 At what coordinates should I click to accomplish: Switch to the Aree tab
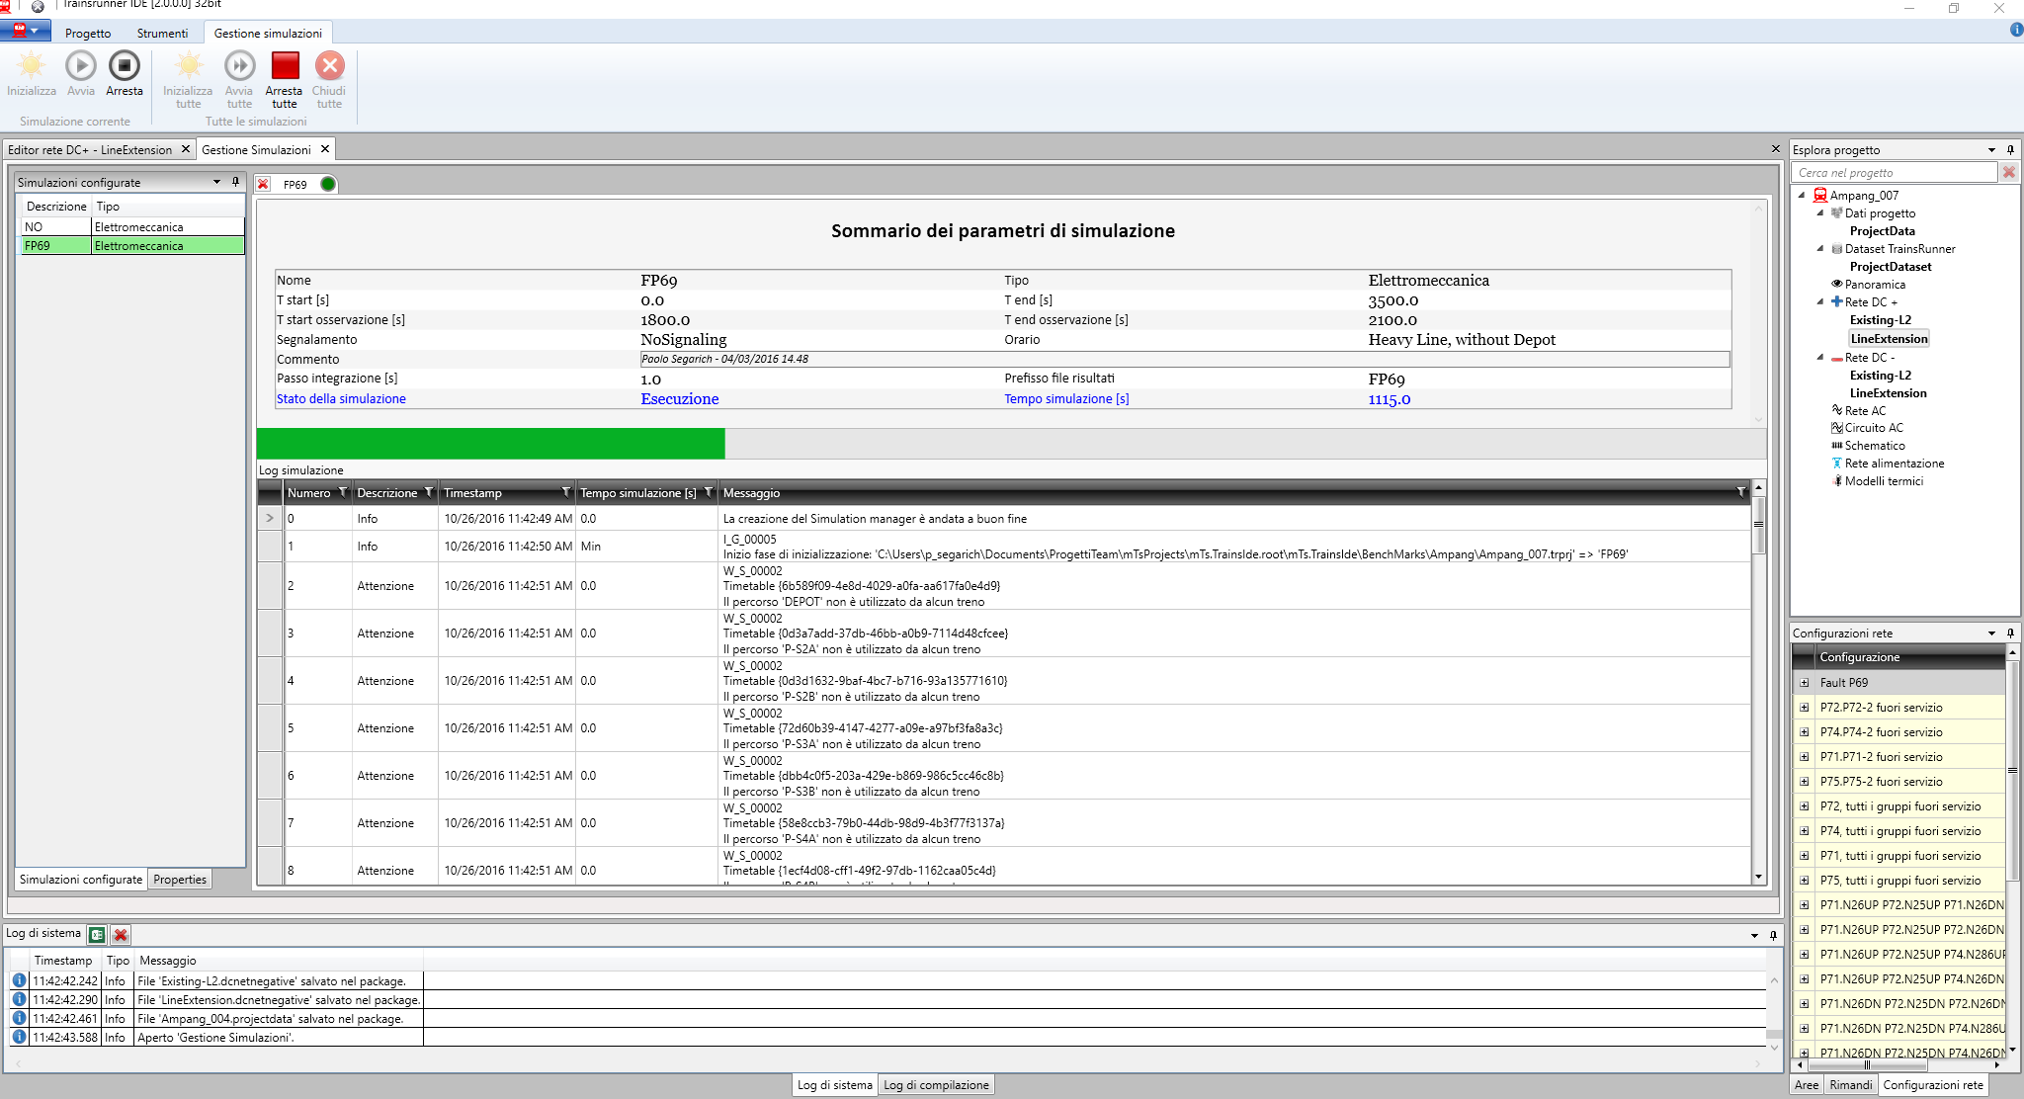point(1807,1085)
